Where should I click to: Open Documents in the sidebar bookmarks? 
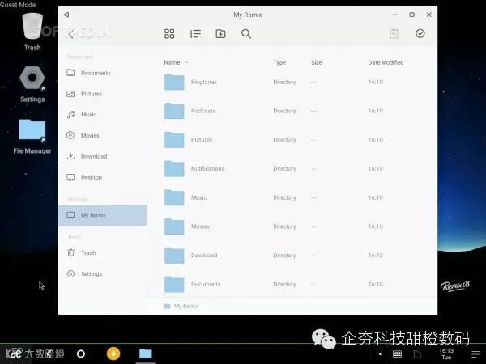(103, 73)
